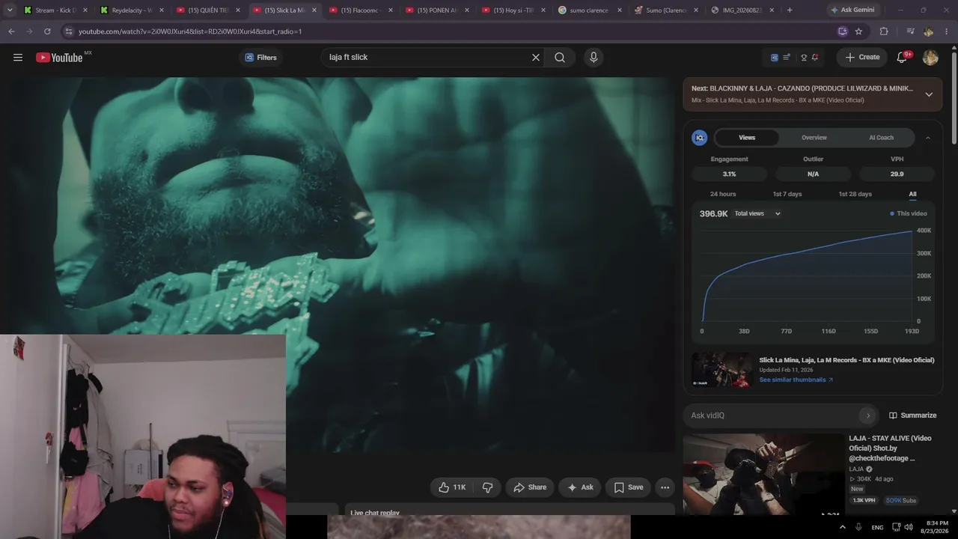Select the All time range

(912, 194)
